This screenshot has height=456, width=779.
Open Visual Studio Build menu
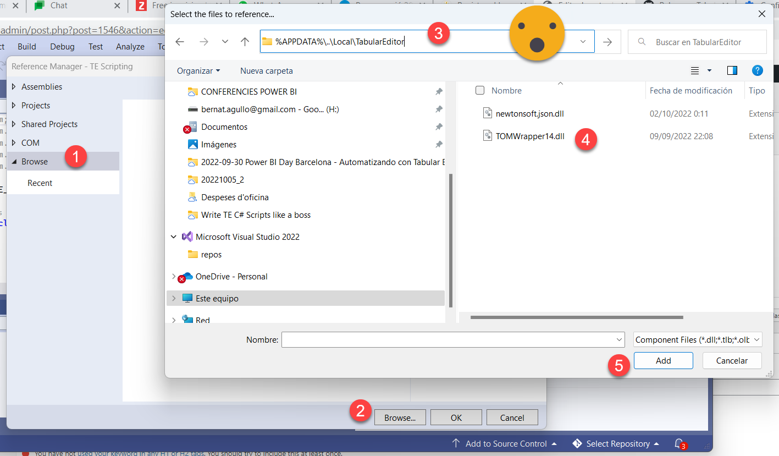pos(27,47)
